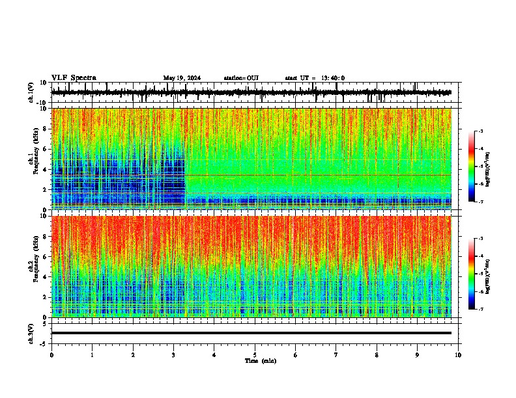The width and height of the screenshot is (516, 398).
Task: Click the "station=OUI" header label
Action: [x=241, y=78]
